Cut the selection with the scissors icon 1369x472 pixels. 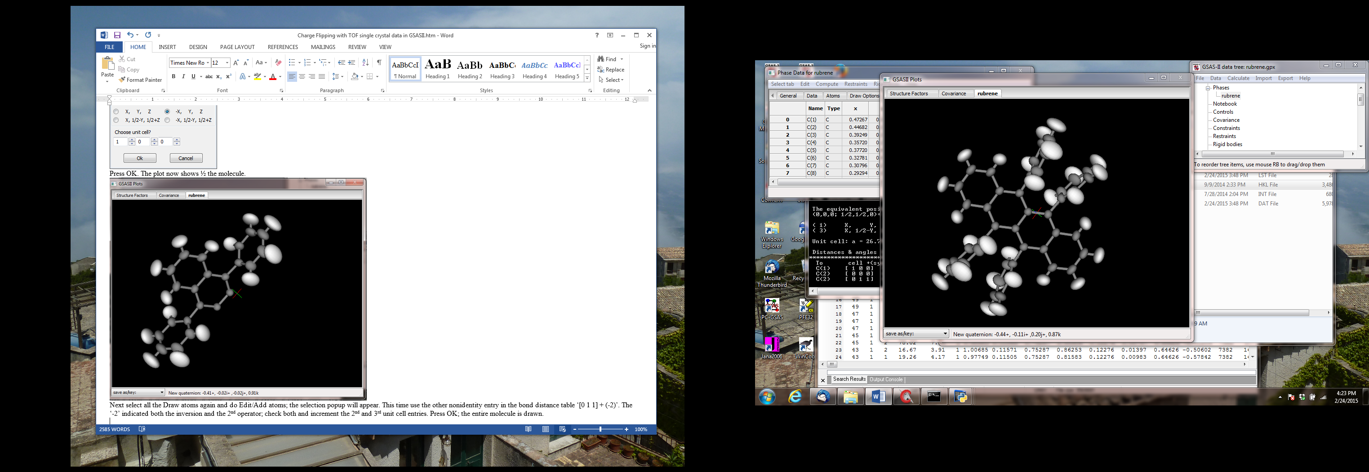(x=122, y=59)
